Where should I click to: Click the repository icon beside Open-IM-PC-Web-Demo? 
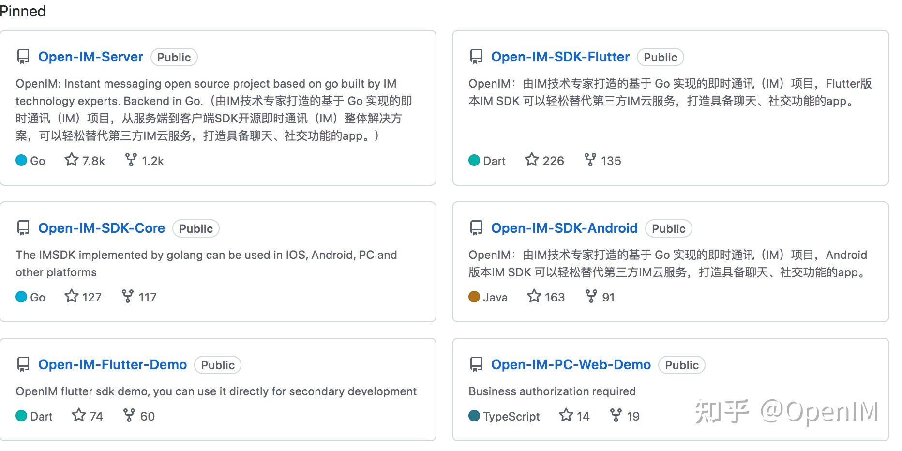click(x=476, y=364)
